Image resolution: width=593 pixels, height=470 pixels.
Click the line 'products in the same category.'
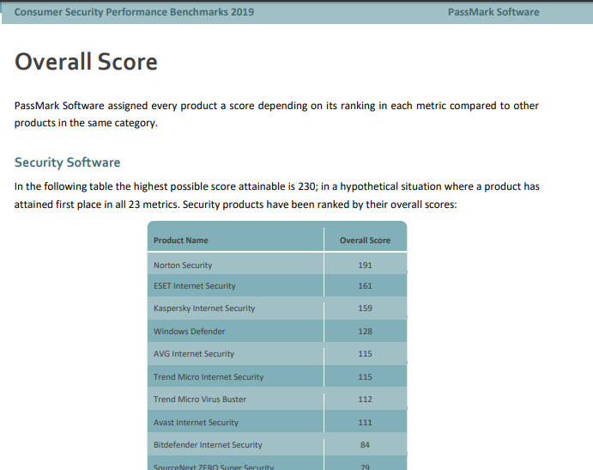click(86, 123)
